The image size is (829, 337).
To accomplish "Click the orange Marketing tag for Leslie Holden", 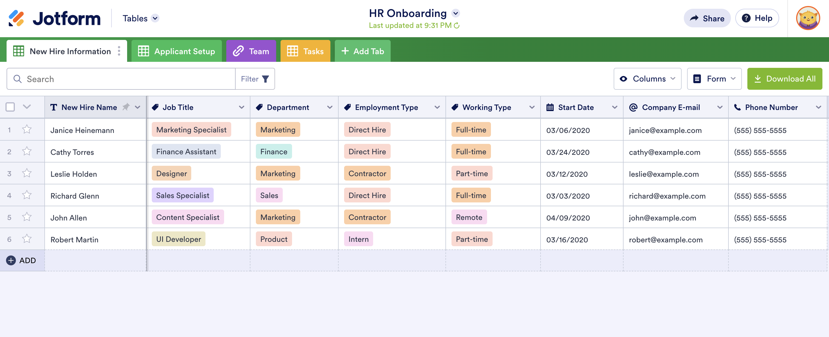I will [278, 173].
